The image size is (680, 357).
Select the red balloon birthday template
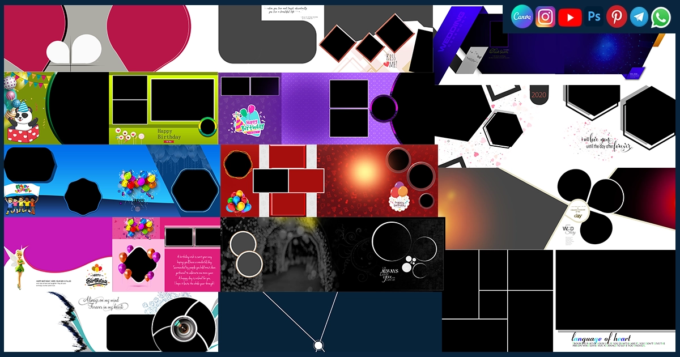point(329,181)
